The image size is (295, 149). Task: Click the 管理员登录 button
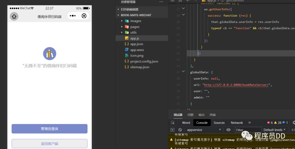pos(49,129)
